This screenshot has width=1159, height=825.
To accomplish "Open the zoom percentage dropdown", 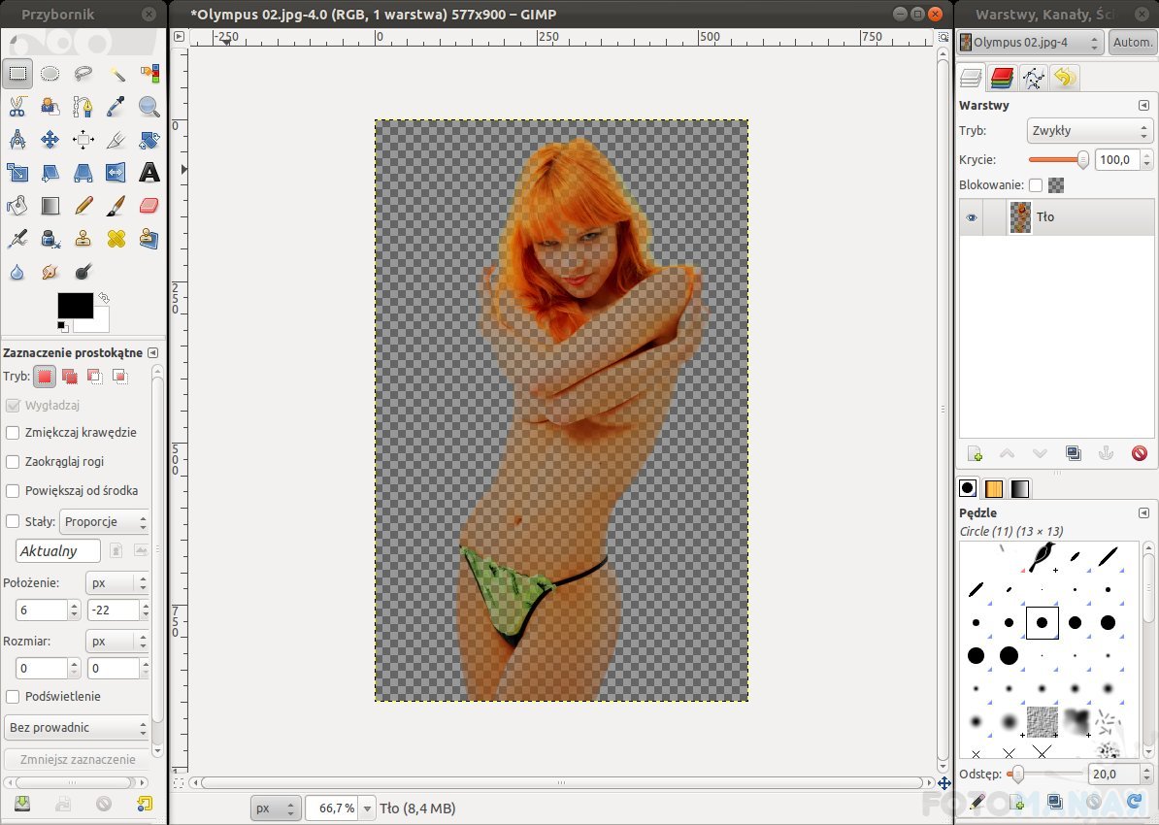I will pyautogui.click(x=367, y=808).
